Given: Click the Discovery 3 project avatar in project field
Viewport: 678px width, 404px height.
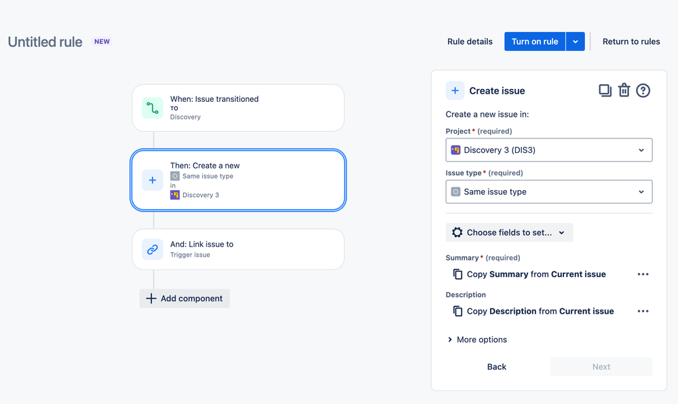Looking at the screenshot, I should (455, 150).
